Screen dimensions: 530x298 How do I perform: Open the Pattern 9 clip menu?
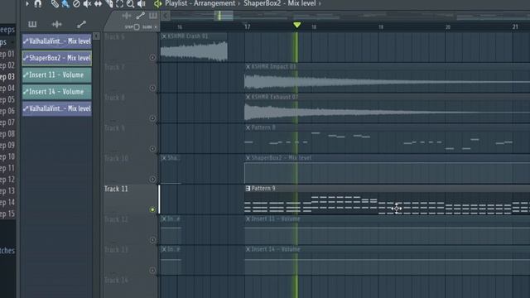[x=248, y=188]
